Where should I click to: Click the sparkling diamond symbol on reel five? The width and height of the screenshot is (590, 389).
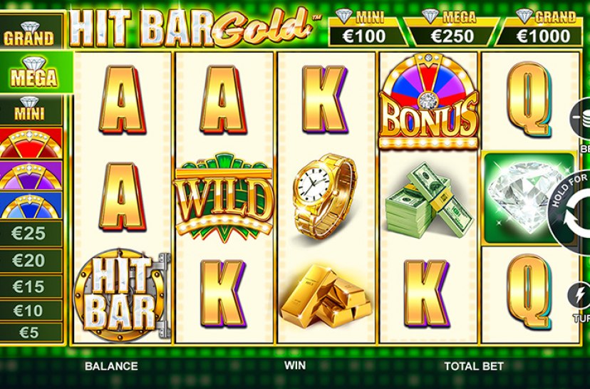click(x=529, y=198)
